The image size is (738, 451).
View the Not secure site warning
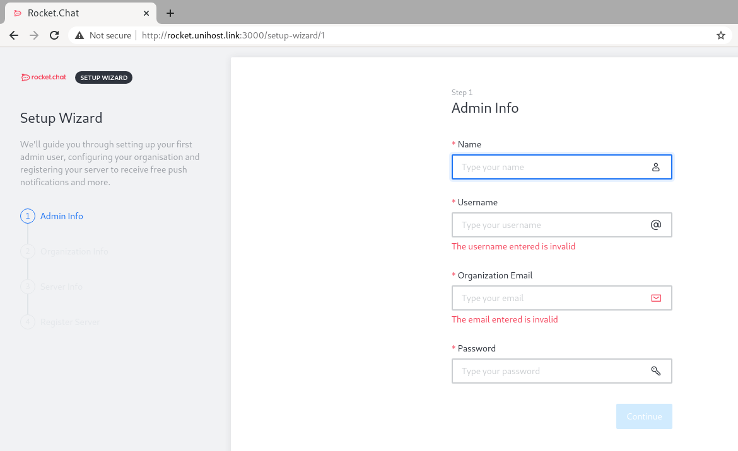pyautogui.click(x=103, y=35)
